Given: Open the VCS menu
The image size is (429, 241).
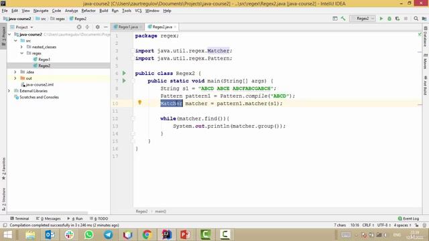Looking at the screenshot, I should (138, 11).
